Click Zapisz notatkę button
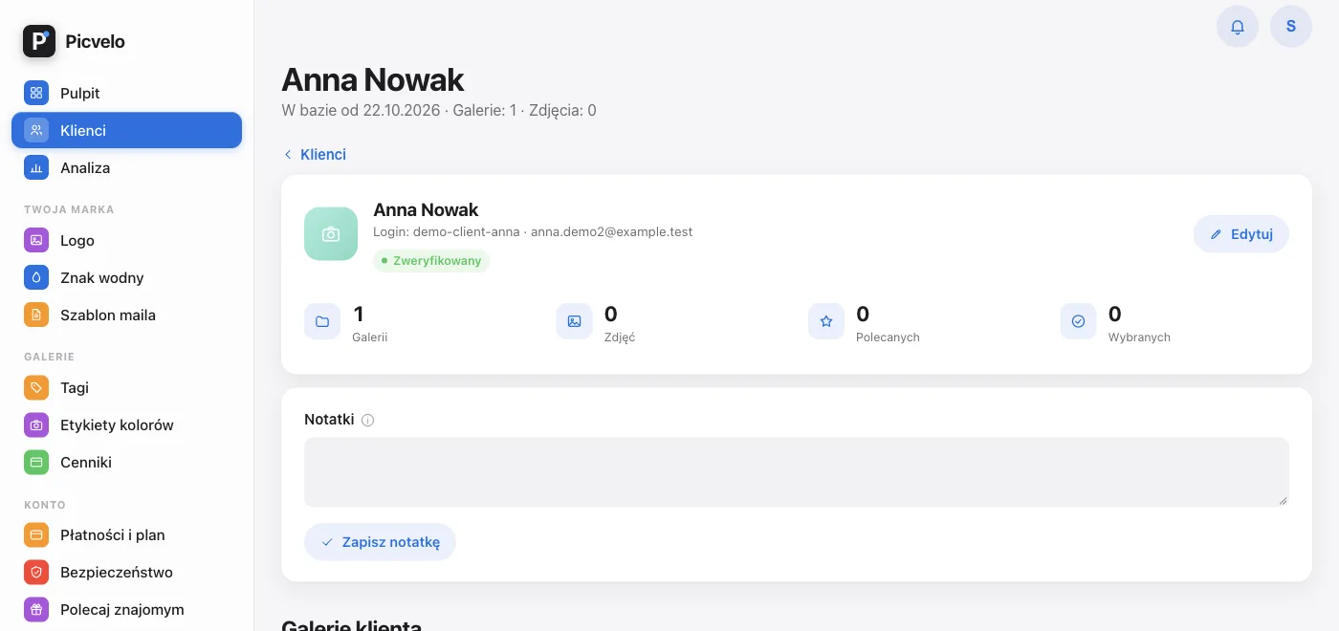The height and width of the screenshot is (631, 1339). tap(380, 542)
